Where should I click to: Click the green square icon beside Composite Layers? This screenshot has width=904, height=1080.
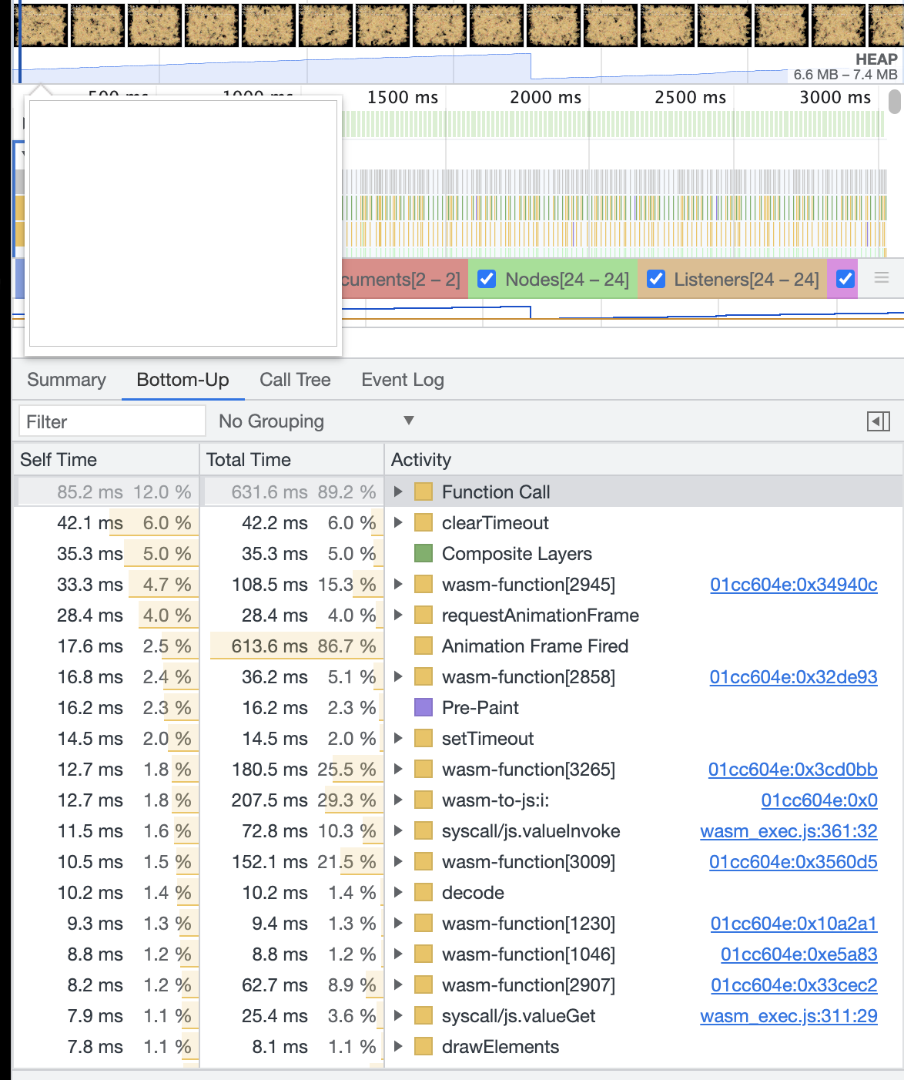pyautogui.click(x=424, y=553)
